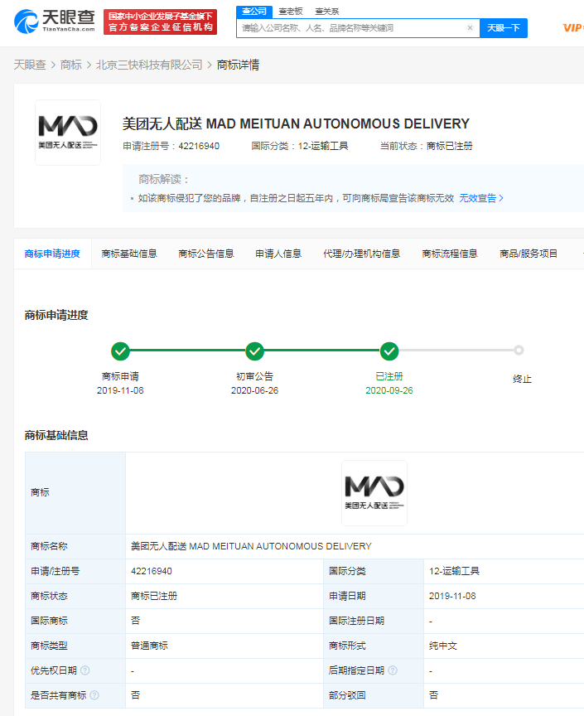Open the 商标公告信息 tab

click(206, 254)
